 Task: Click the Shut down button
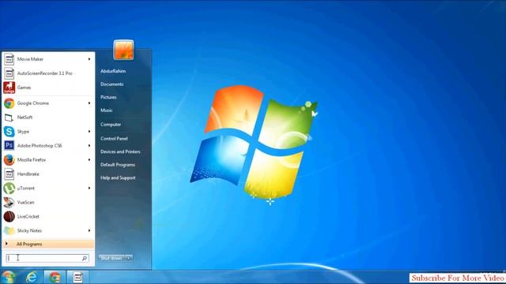click(111, 258)
